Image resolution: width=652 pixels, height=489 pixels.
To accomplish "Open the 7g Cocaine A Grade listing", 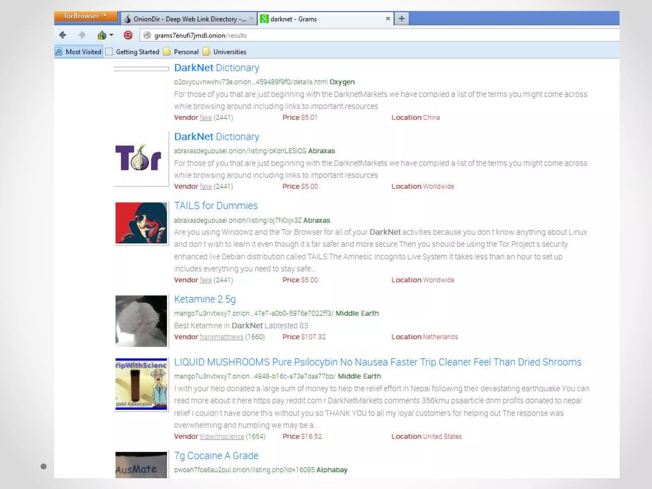I will pyautogui.click(x=216, y=456).
